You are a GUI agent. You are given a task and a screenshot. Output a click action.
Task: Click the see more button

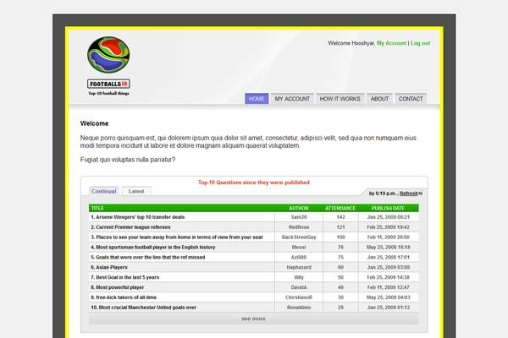[x=254, y=319]
